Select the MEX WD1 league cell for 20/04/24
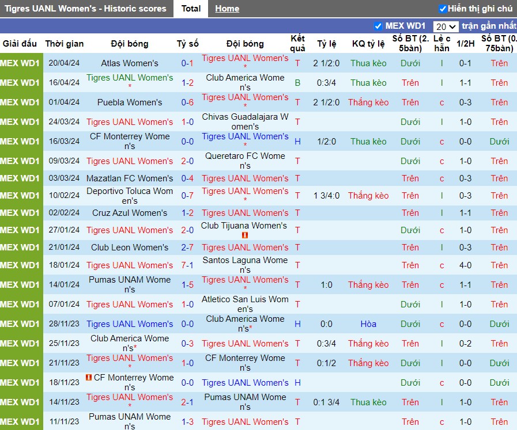 coord(21,63)
